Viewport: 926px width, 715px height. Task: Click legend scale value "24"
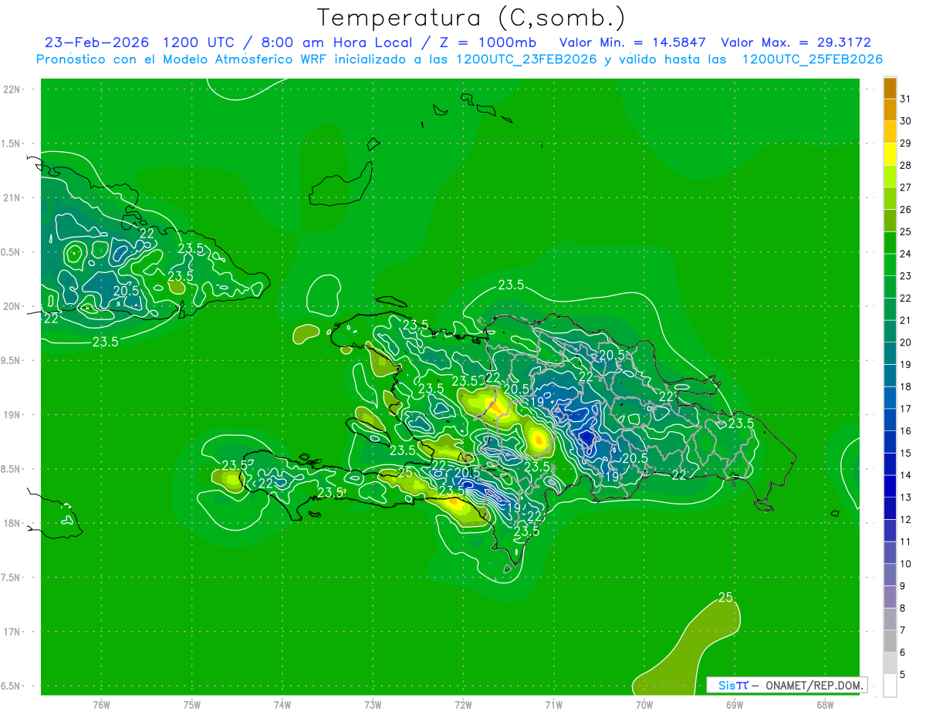(906, 254)
